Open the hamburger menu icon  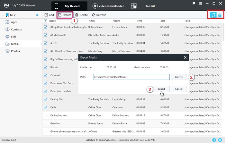coord(201,4)
